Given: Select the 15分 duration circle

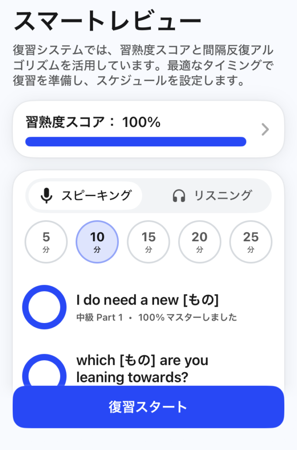Looking at the screenshot, I should pos(148,241).
